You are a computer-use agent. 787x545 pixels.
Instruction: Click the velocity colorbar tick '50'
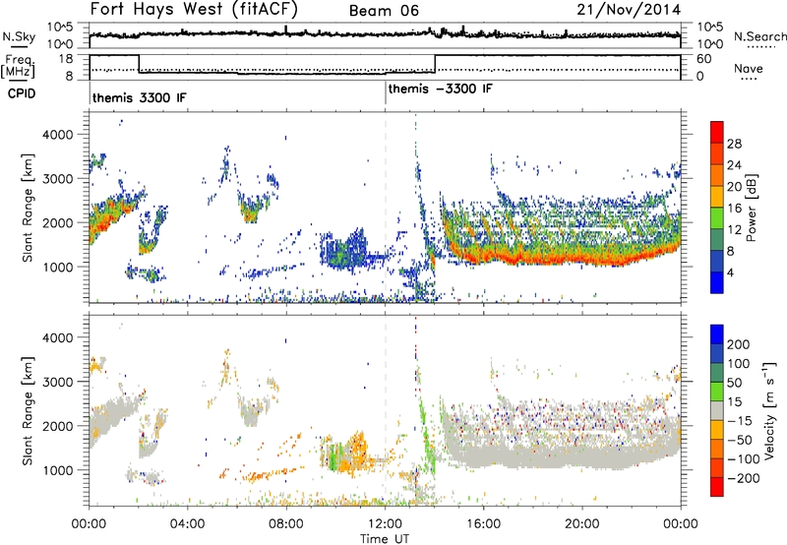pos(734,383)
